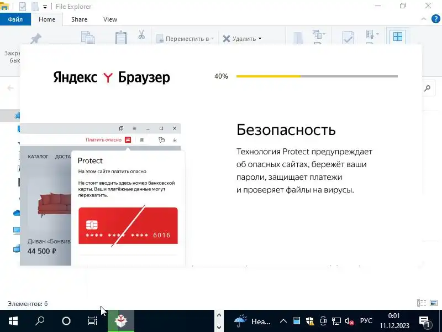Image resolution: width=442 pixels, height=332 pixels.
Task: Click the Back arrow in File Explorer
Action: click(10, 88)
